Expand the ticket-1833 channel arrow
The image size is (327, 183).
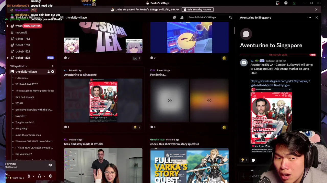pos(8,58)
